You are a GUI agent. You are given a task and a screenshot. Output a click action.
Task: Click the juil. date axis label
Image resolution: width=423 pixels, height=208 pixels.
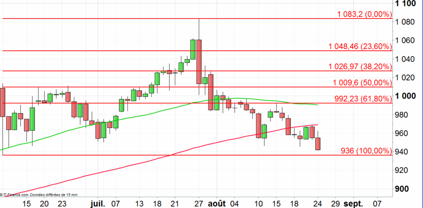[98, 203]
